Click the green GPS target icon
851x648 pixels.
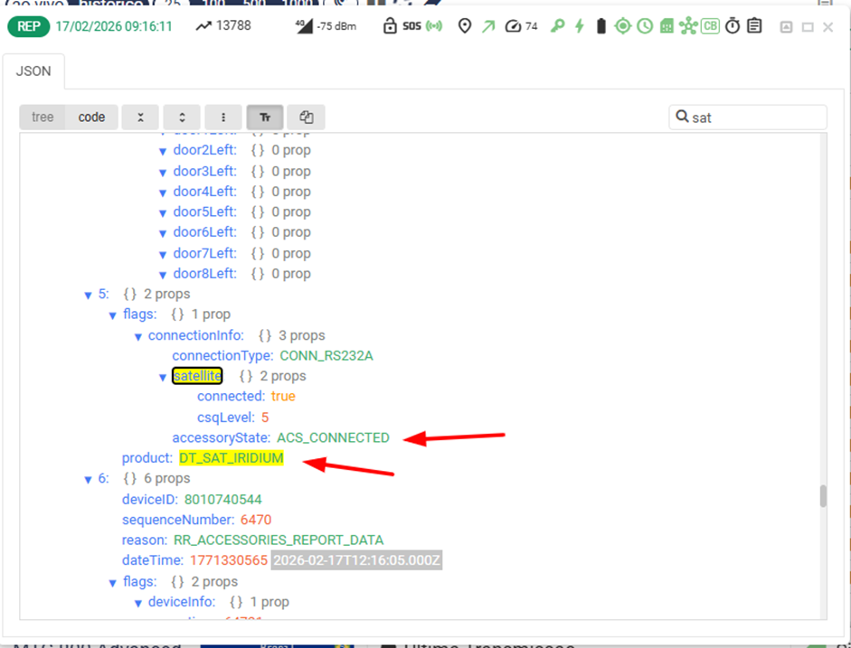pyautogui.click(x=622, y=26)
